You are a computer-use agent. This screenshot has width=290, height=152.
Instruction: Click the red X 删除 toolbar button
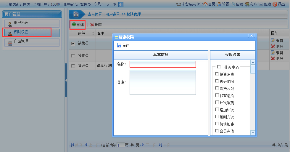[96, 25]
